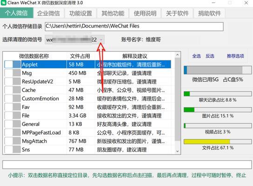Click the 推荐选项 link

235,56
